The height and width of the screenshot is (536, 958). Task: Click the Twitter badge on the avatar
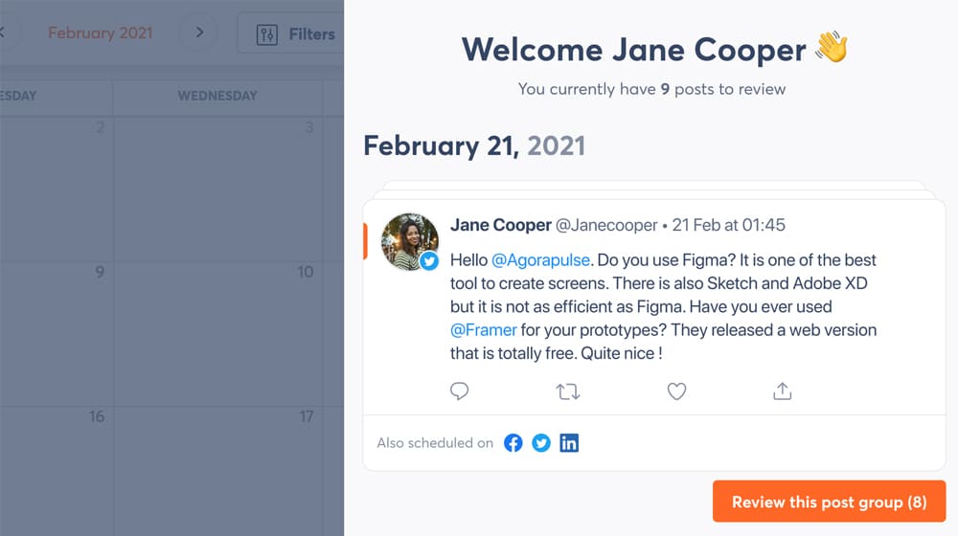click(x=429, y=261)
